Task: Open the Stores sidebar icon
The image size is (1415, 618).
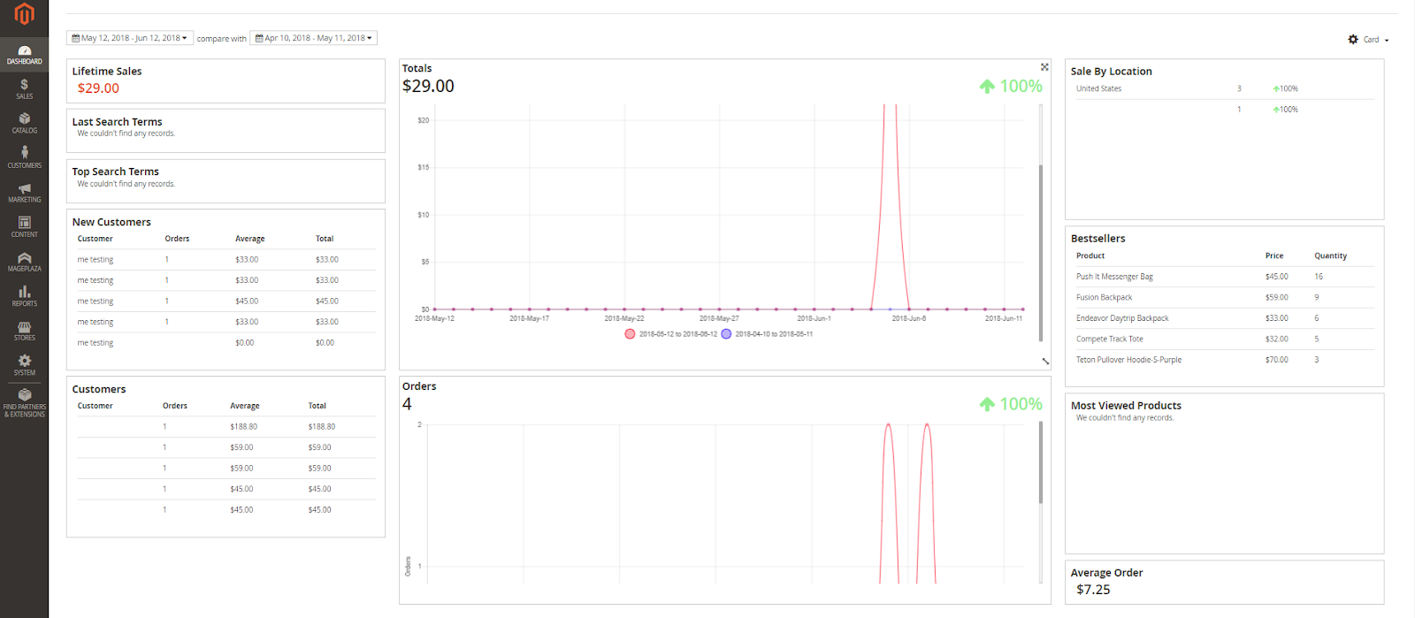Action: tap(24, 331)
